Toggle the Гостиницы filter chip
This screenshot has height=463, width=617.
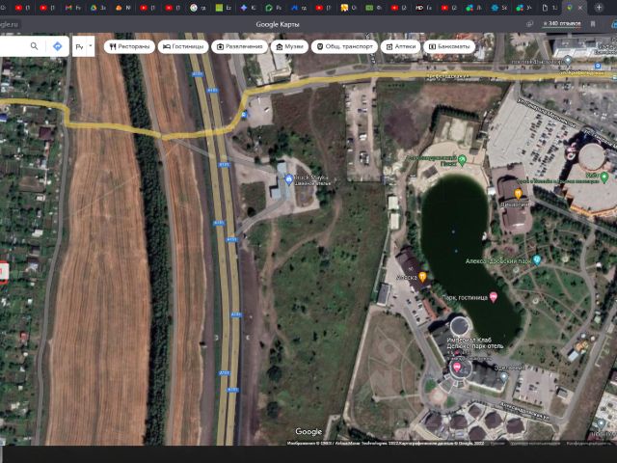point(183,46)
